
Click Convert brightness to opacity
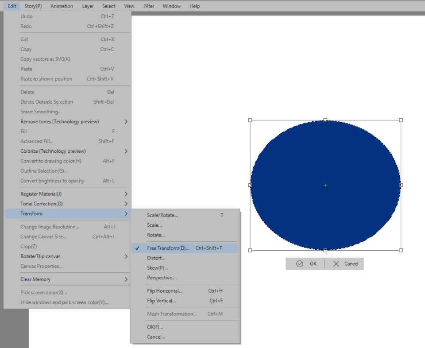point(67,181)
